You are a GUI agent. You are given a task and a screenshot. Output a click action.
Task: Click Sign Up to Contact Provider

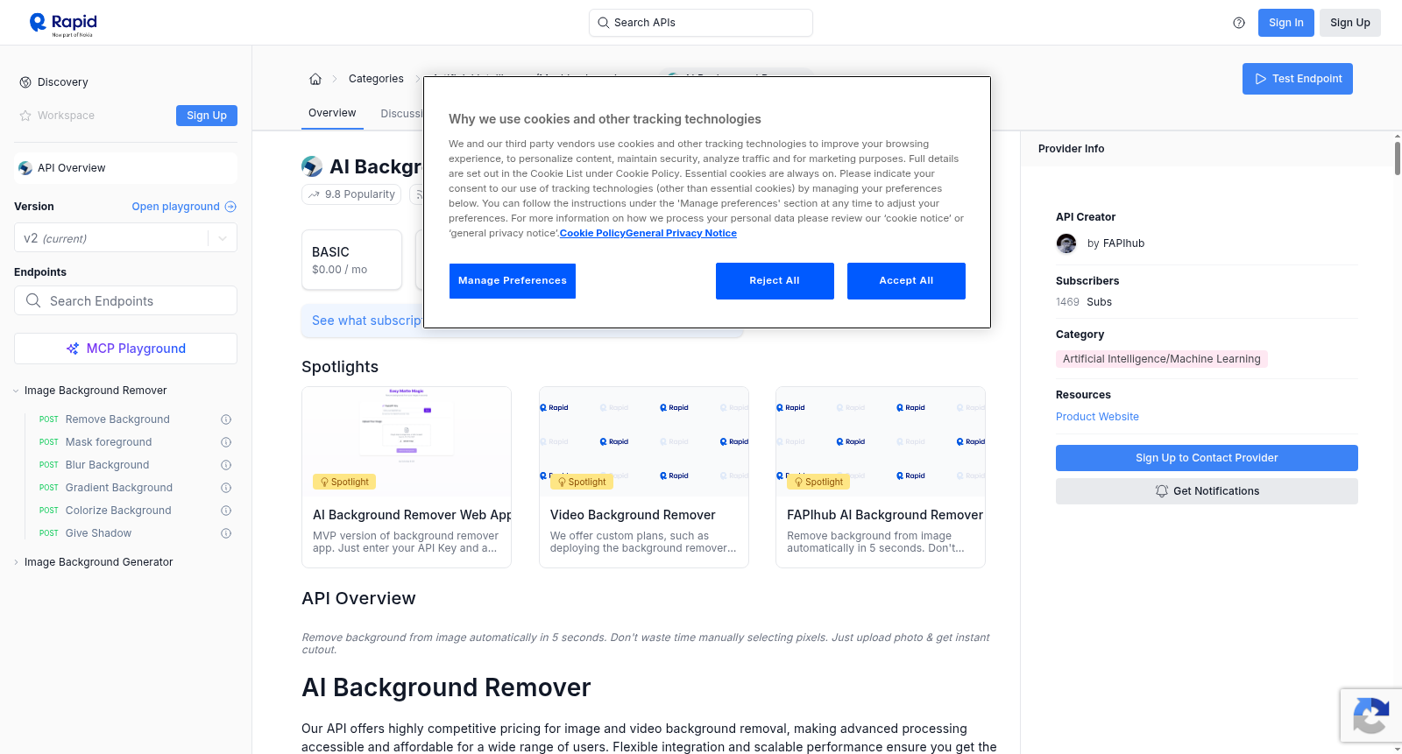pyautogui.click(x=1207, y=458)
